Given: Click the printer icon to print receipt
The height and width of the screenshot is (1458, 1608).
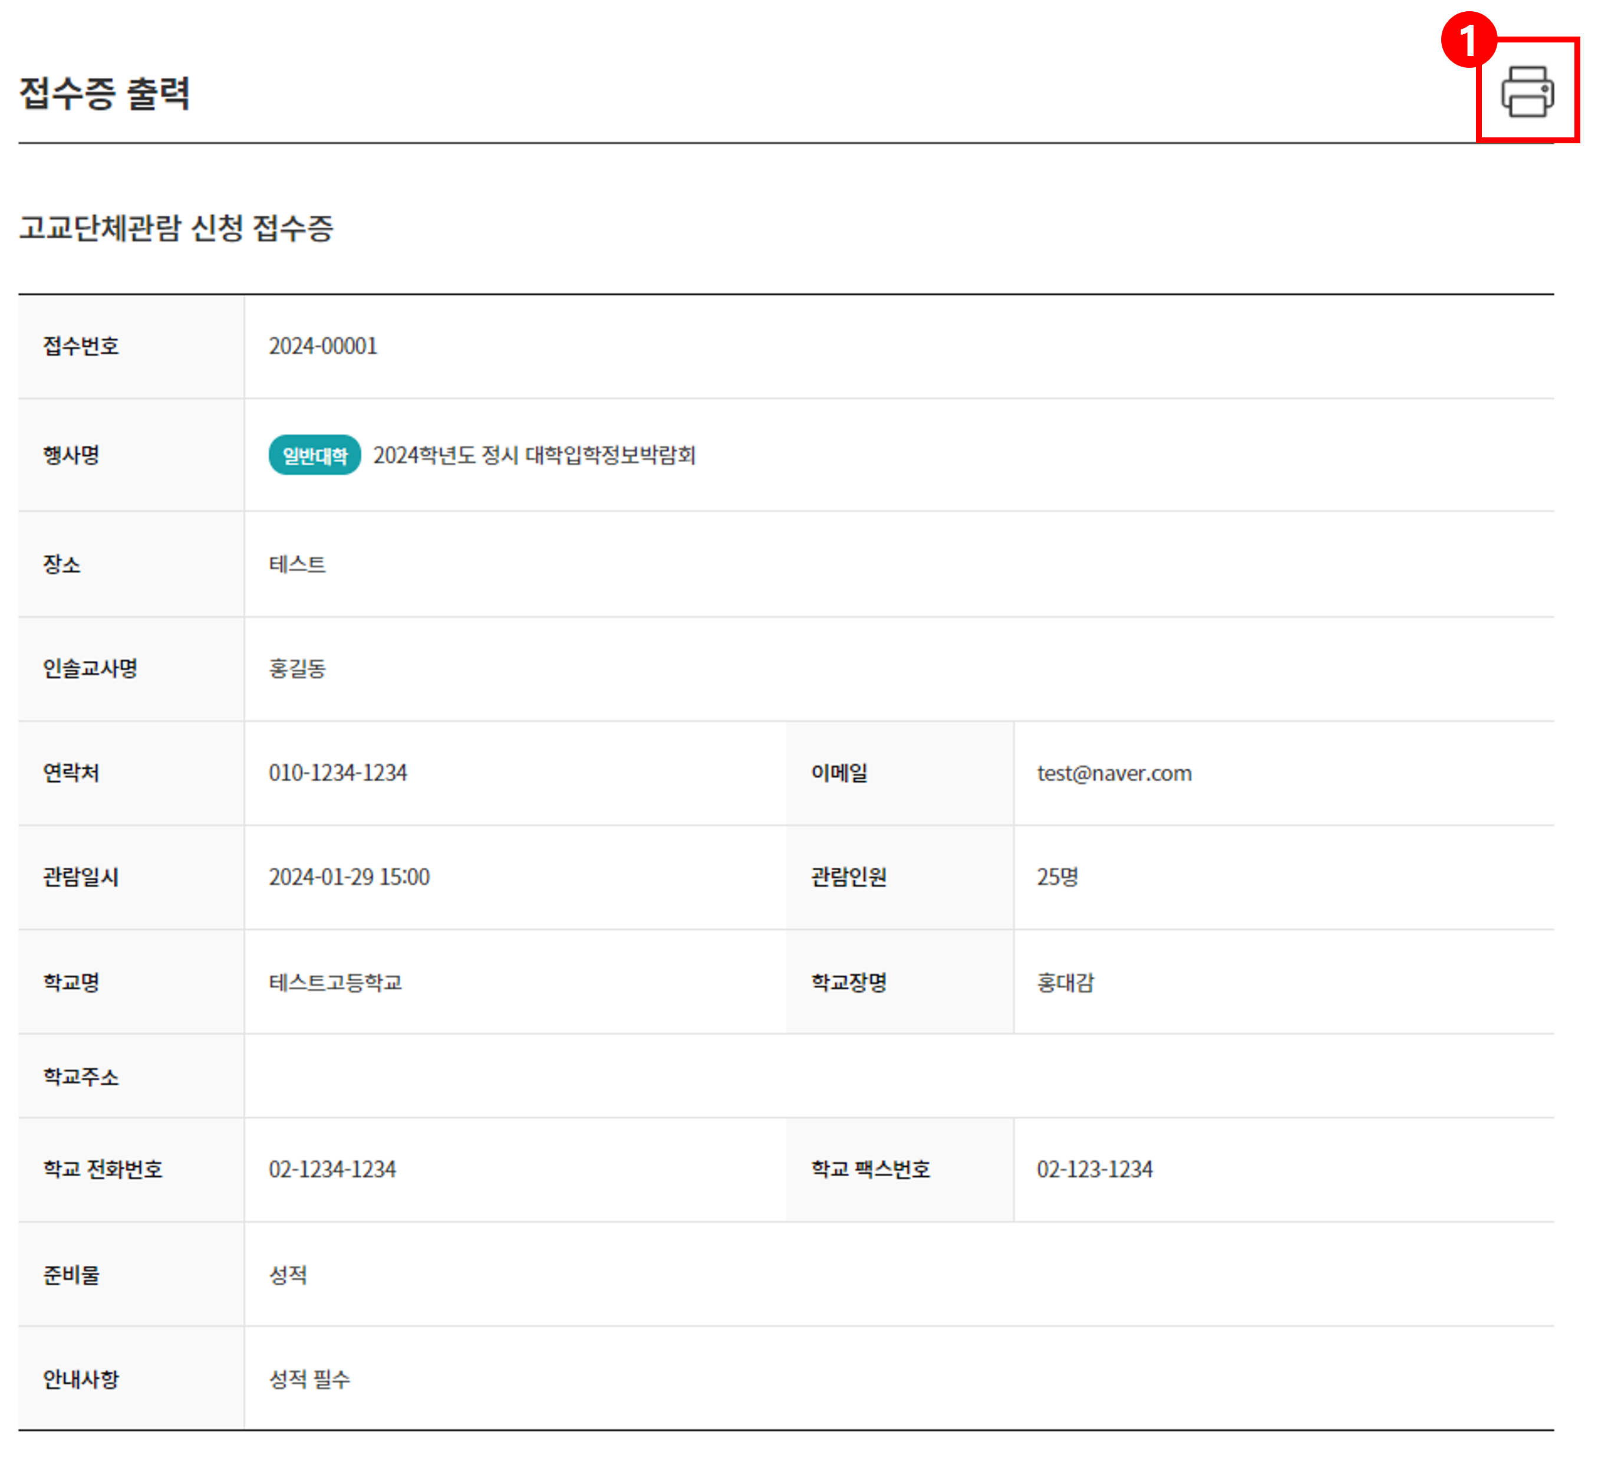Looking at the screenshot, I should pos(1527,92).
